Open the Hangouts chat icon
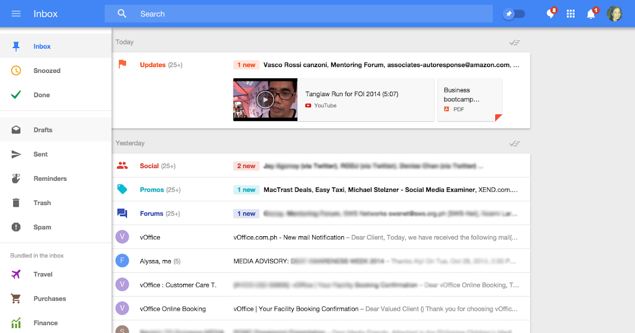635x333 pixels. (x=551, y=14)
